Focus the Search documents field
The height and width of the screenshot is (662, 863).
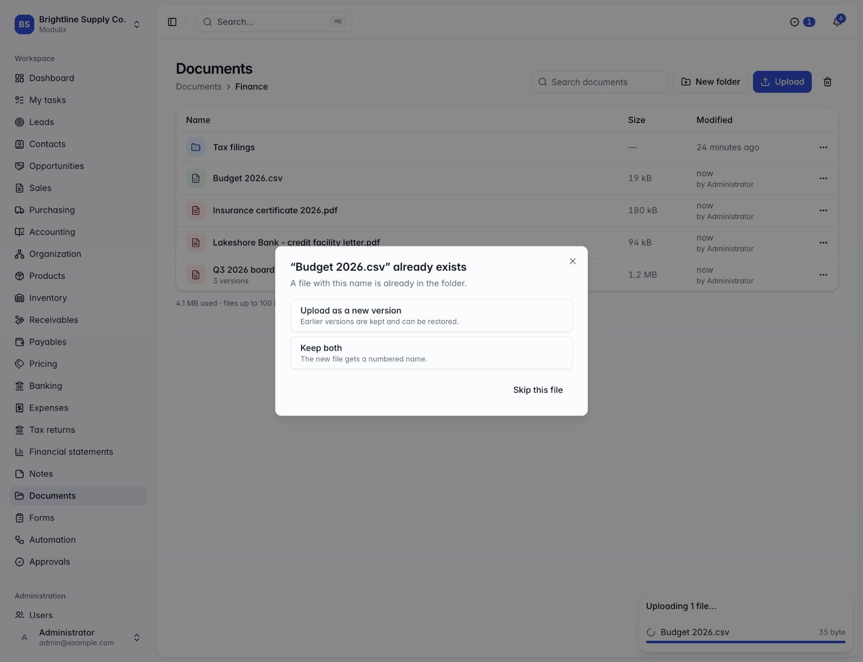599,82
